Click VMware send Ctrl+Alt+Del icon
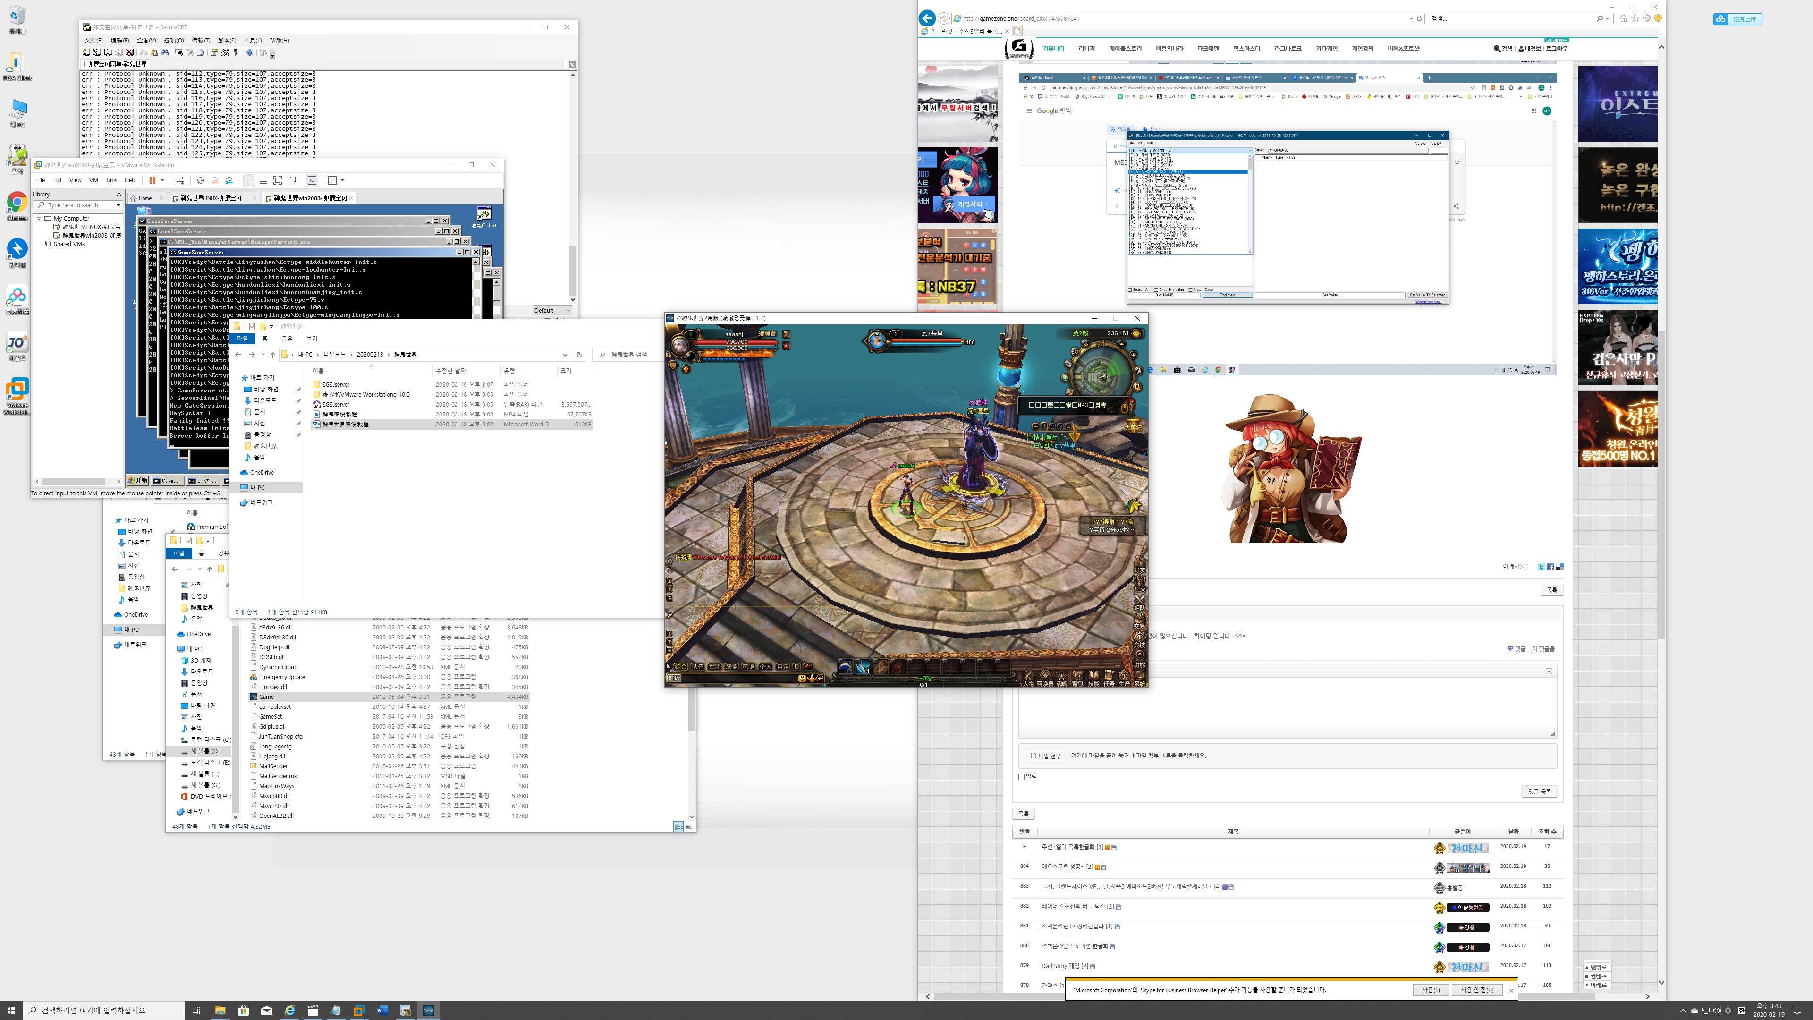Screen dimensions: 1813x1020 tap(180, 180)
